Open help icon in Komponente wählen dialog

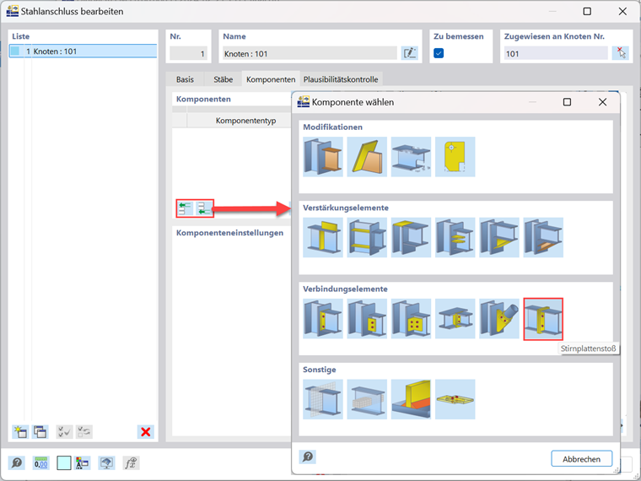click(x=307, y=457)
